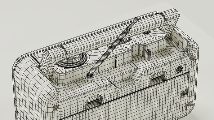Select the round jack socket on the back panel

[x=179, y=69]
